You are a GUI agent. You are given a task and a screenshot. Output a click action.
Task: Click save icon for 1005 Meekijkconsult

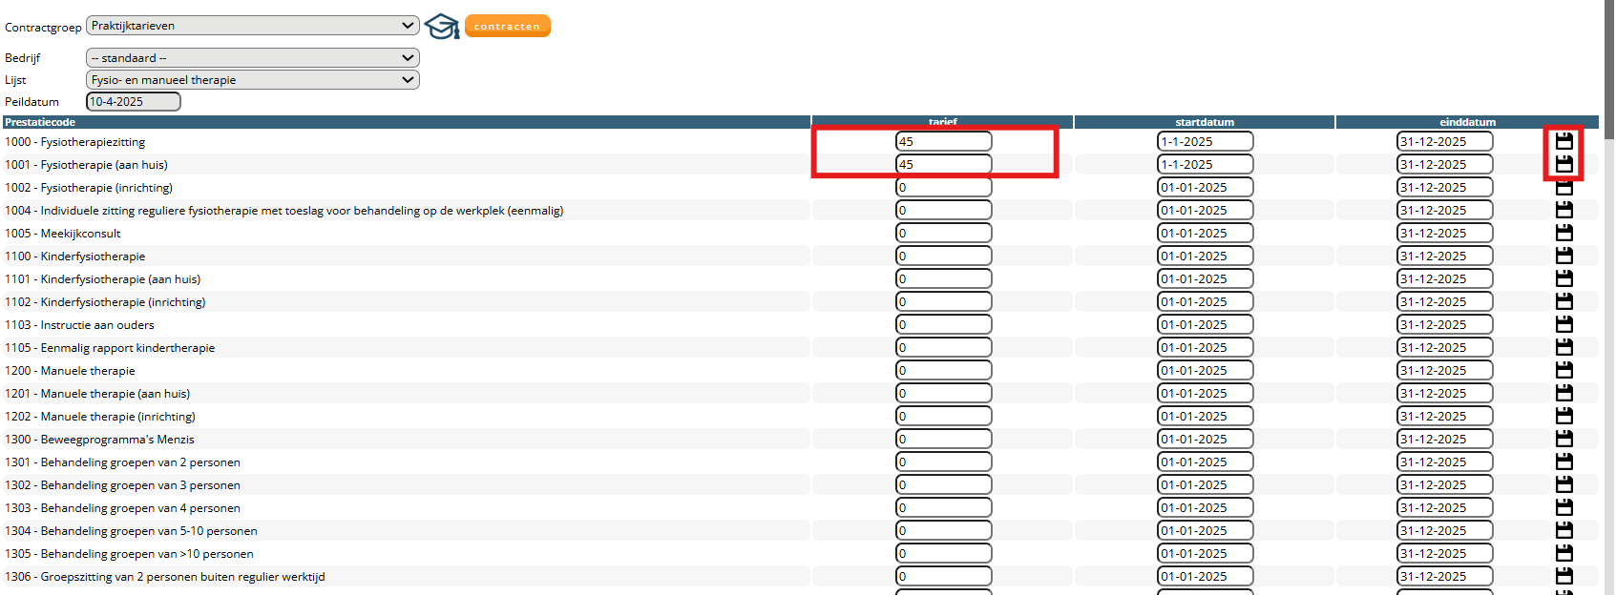point(1564,233)
